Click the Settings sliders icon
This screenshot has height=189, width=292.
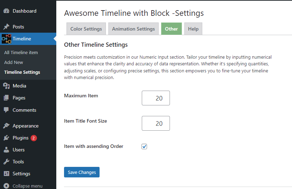tap(6, 174)
